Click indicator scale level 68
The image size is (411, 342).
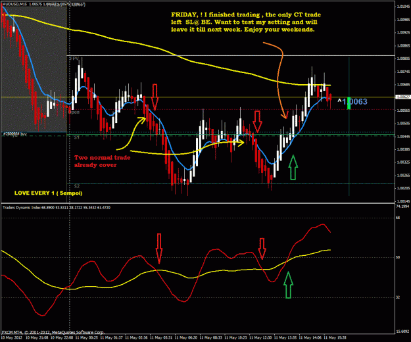pos(398,218)
